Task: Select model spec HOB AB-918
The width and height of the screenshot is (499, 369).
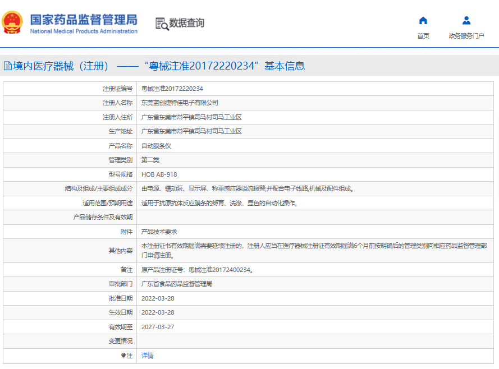Action: click(159, 174)
